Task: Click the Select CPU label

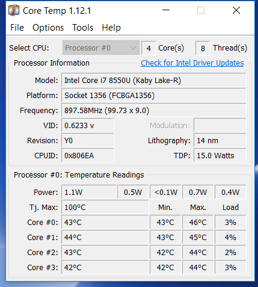Action: pyautogui.click(x=29, y=48)
